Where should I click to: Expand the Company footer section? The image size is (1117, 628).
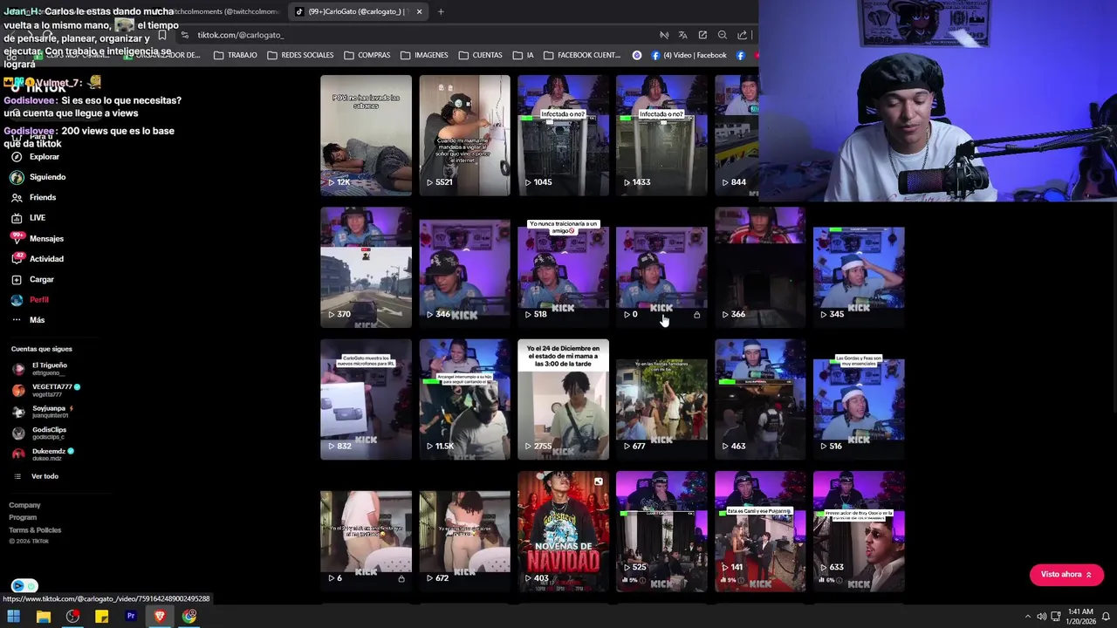(x=24, y=505)
